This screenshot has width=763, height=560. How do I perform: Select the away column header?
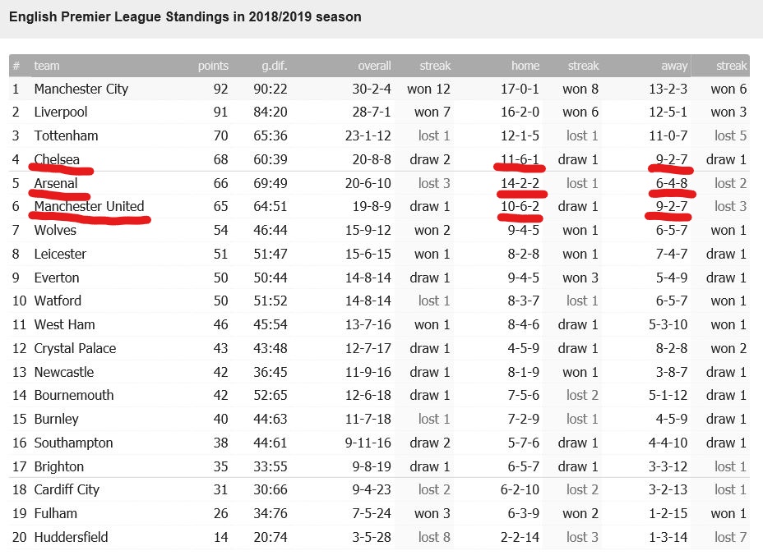[x=674, y=66]
